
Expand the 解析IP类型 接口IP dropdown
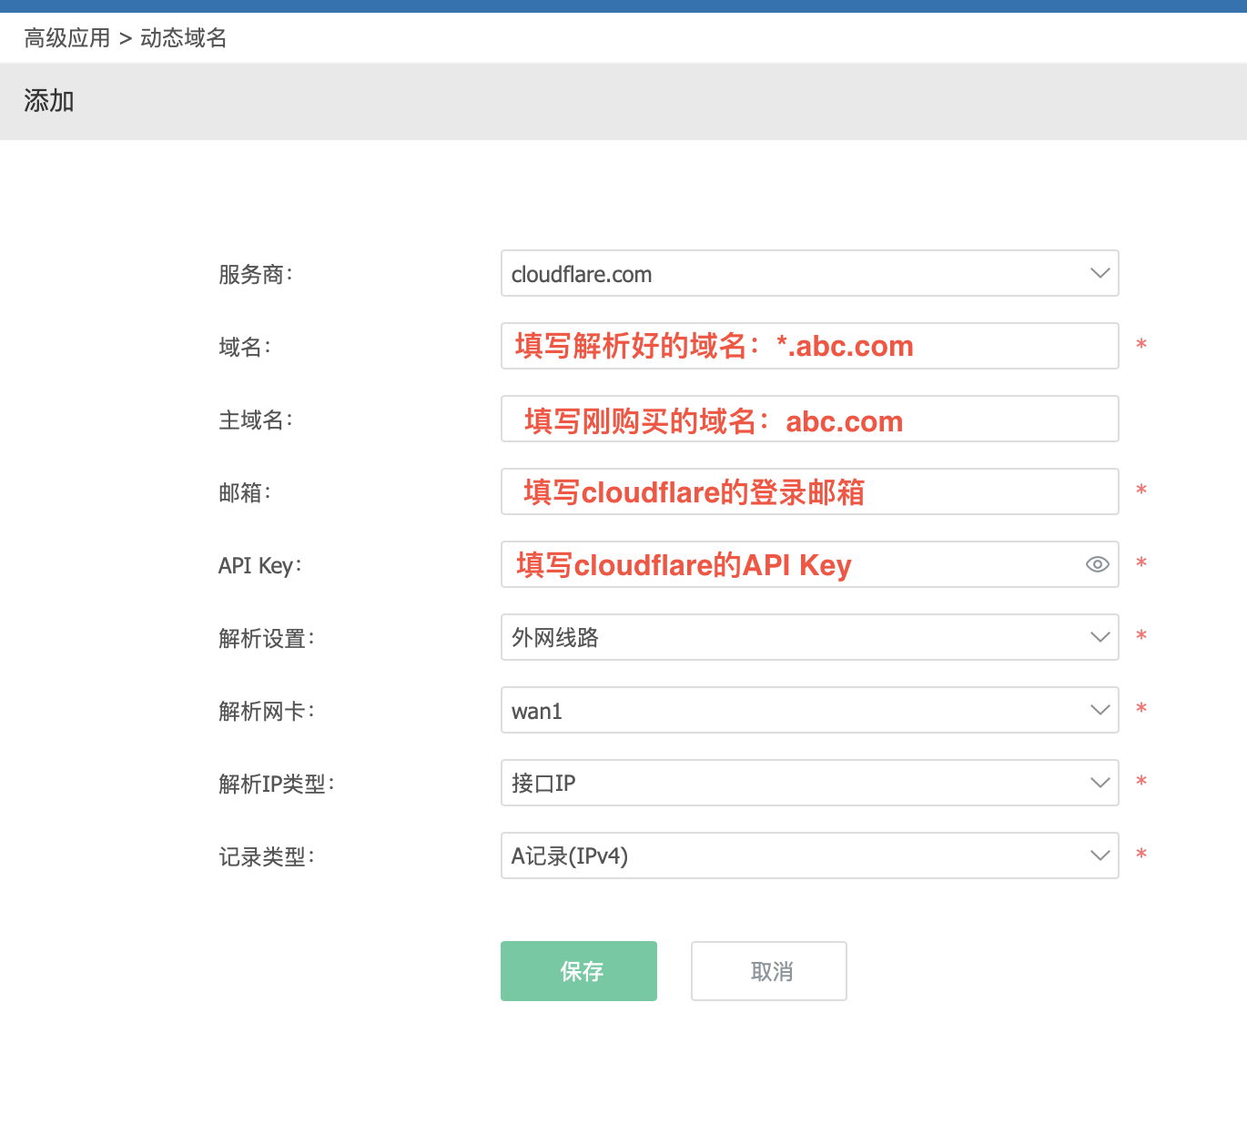809,783
